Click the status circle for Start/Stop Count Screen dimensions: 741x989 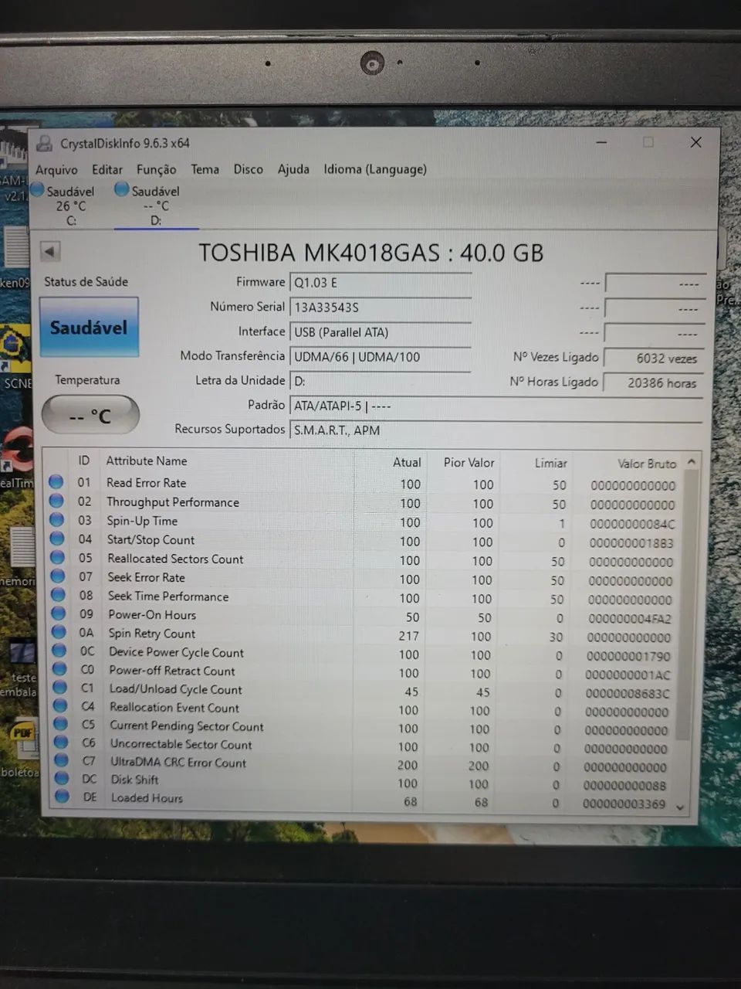[x=57, y=539]
